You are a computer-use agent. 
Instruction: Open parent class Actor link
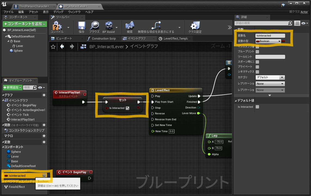(304, 12)
